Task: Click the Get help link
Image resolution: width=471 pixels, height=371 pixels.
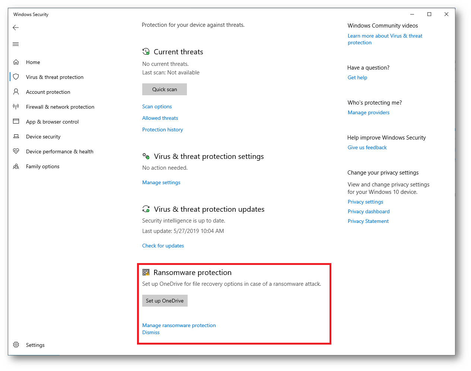Action: pos(357,77)
